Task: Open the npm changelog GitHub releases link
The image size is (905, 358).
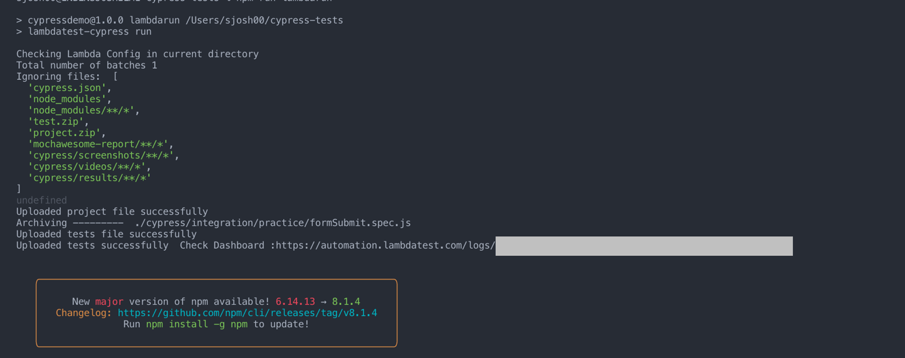Action: click(x=247, y=313)
